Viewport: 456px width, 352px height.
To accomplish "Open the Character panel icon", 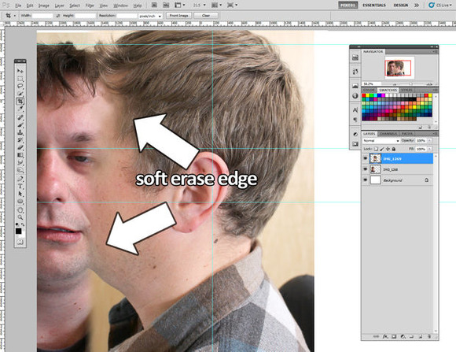I will point(355,110).
